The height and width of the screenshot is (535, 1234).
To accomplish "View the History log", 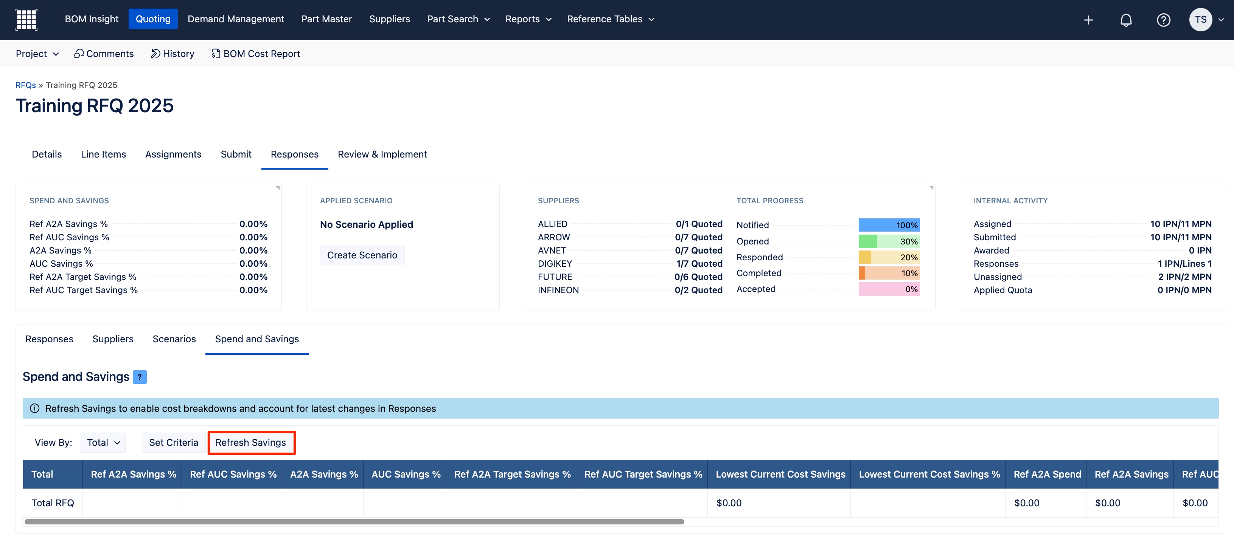I will 173,54.
